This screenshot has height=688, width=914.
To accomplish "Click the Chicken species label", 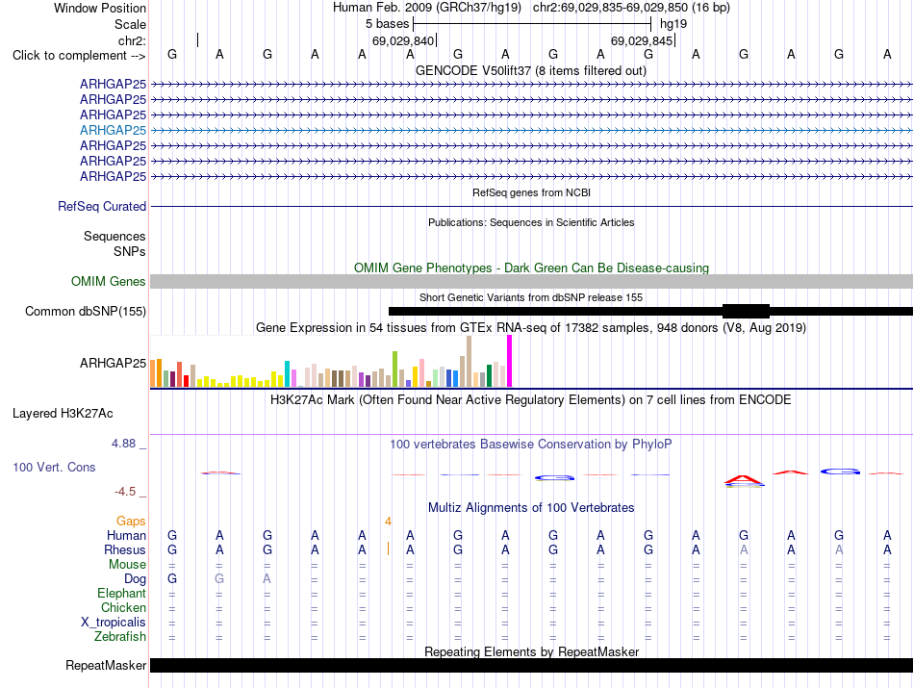I will pyautogui.click(x=123, y=607).
